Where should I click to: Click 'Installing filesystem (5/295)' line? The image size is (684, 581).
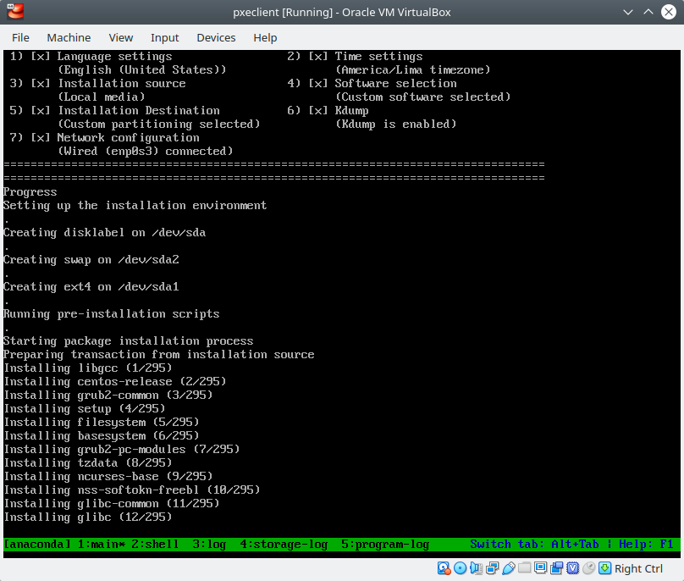(x=102, y=422)
